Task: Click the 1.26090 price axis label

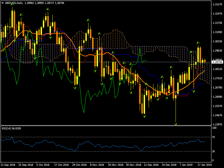Action: click(x=217, y=97)
